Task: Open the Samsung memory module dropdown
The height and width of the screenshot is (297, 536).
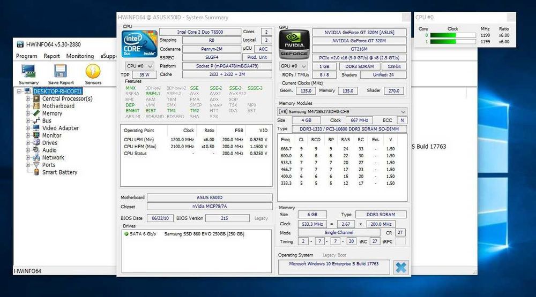Action: (342, 112)
